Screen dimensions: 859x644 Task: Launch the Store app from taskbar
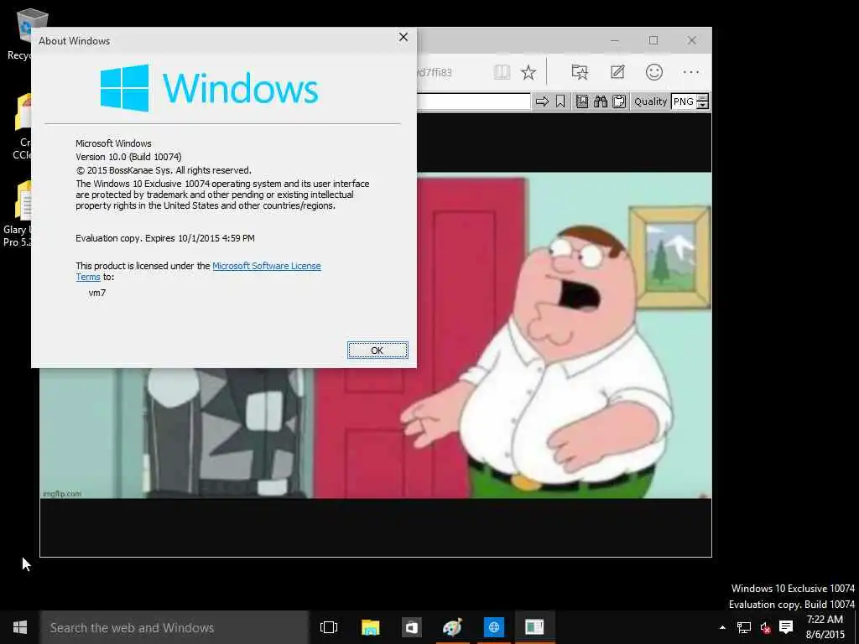pyautogui.click(x=411, y=627)
